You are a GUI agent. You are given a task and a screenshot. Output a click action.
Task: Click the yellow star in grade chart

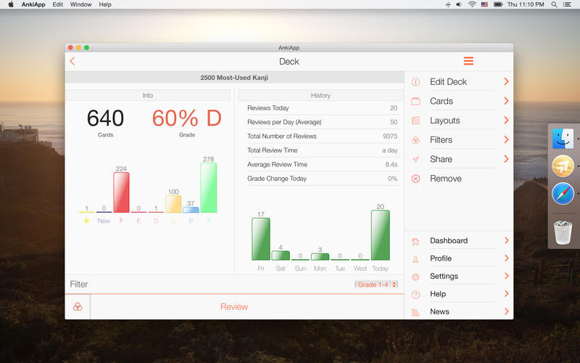tap(86, 221)
